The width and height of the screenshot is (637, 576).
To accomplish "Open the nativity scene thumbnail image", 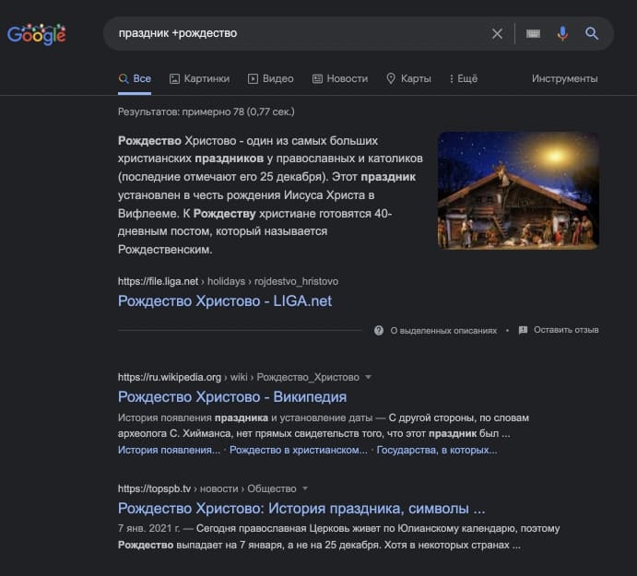I will tap(518, 191).
